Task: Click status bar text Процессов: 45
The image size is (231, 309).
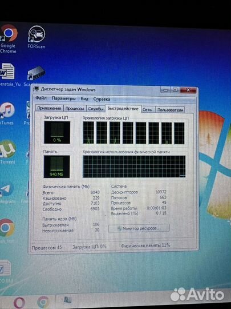Action: click(47, 248)
